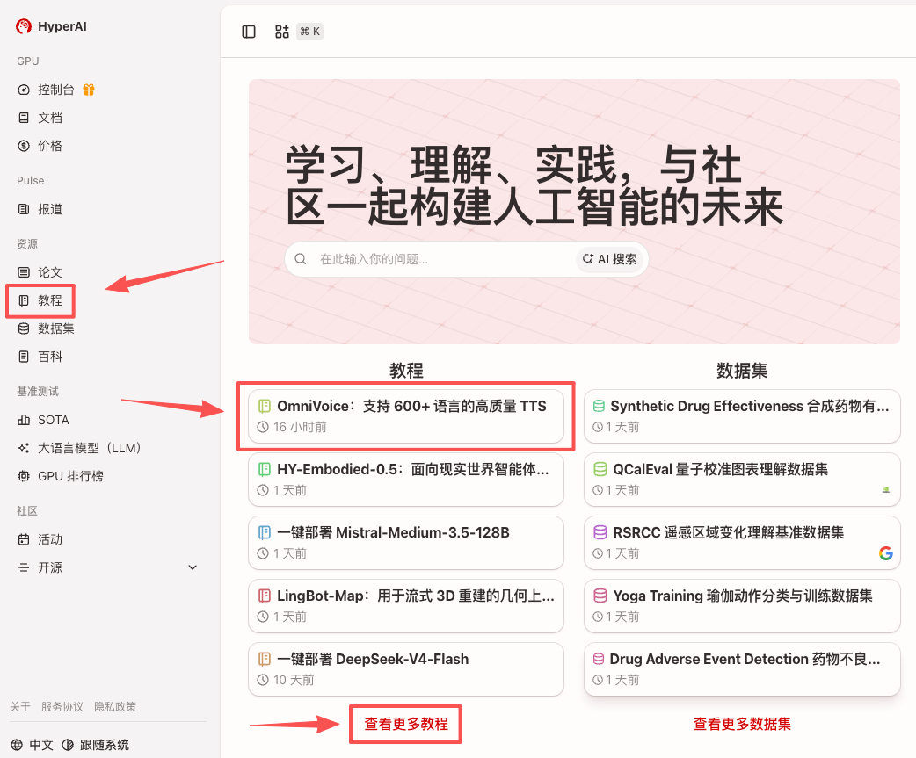Toggle the sidebar panel icon
The image size is (916, 758).
click(249, 32)
